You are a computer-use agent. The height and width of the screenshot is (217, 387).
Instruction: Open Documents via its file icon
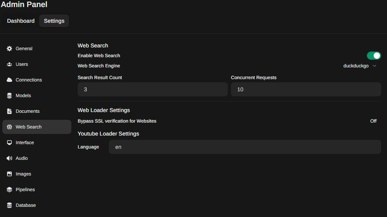coord(9,111)
